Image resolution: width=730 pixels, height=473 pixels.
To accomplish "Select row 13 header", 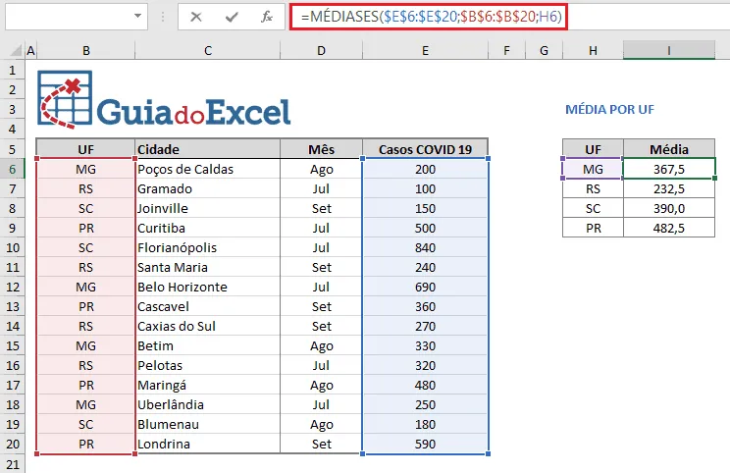I will coord(13,306).
